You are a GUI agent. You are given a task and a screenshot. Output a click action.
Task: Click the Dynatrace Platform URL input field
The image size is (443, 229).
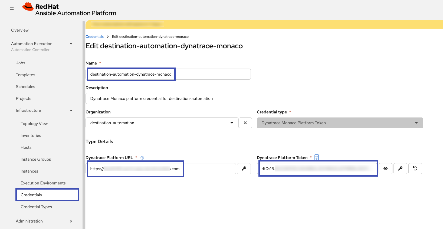[x=161, y=169]
